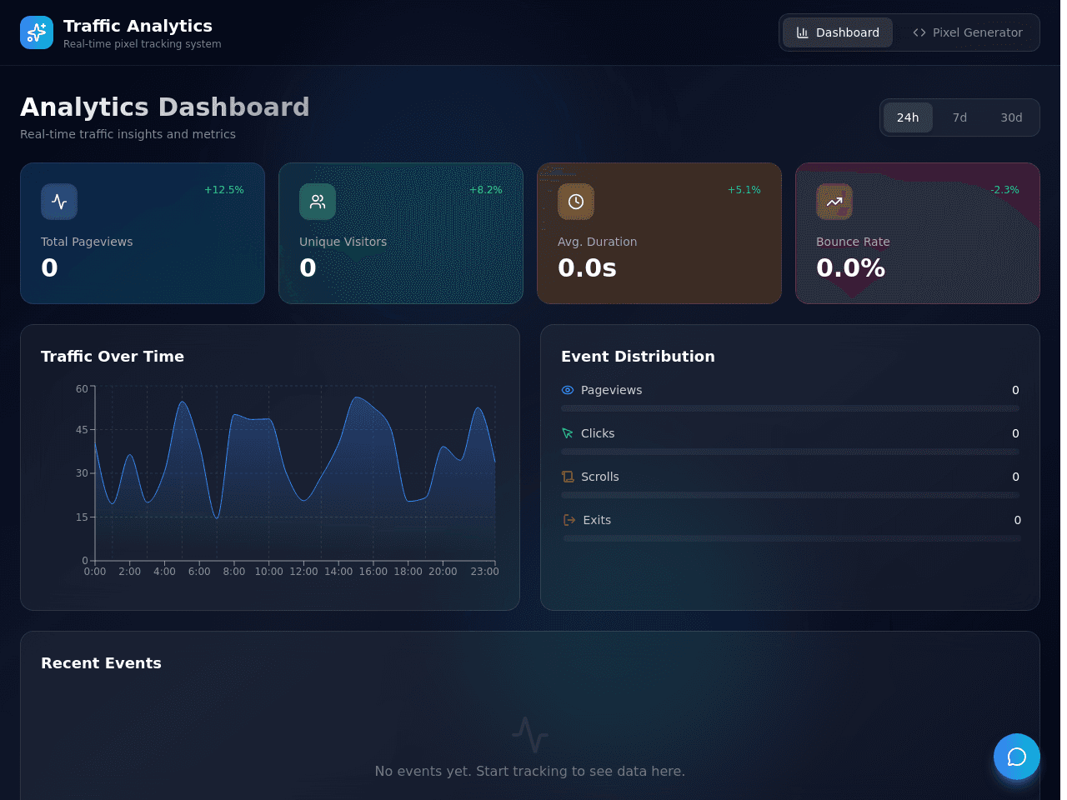Click the Total Pageviews activity icon
The width and height of the screenshot is (1067, 800).
59,202
